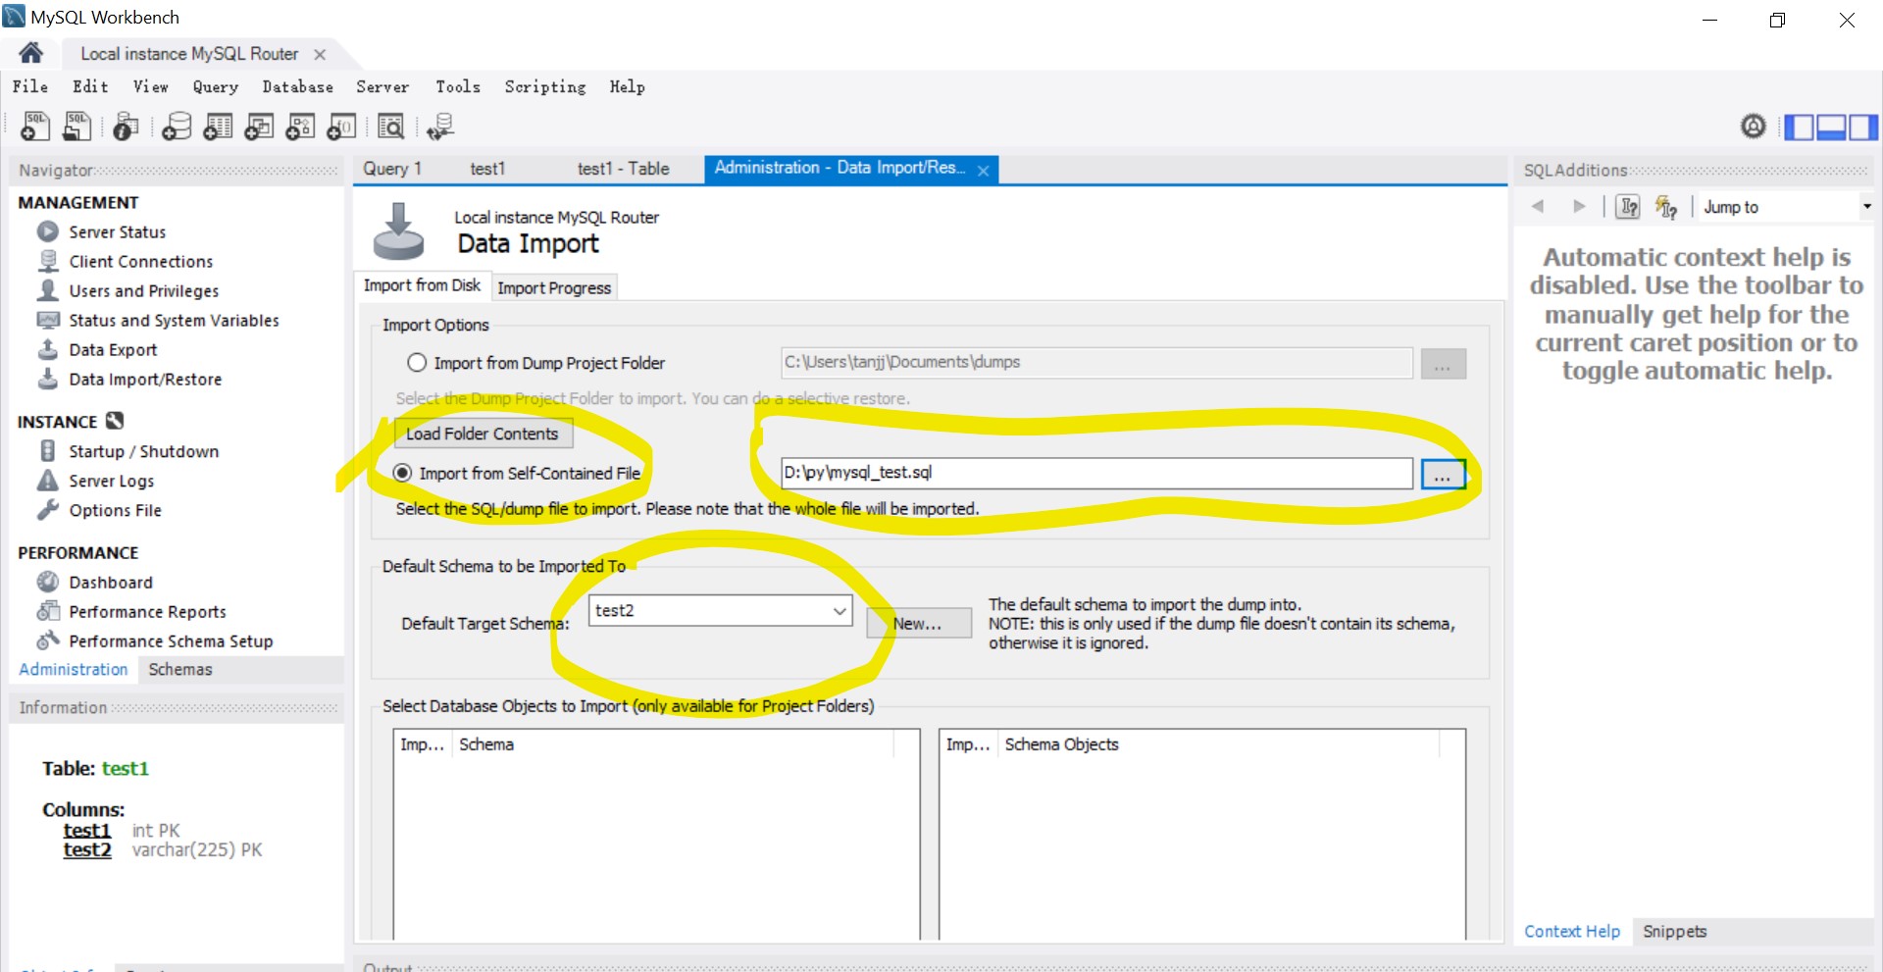Browse for the dump project folder
The height and width of the screenshot is (972, 1883).
[1443, 364]
